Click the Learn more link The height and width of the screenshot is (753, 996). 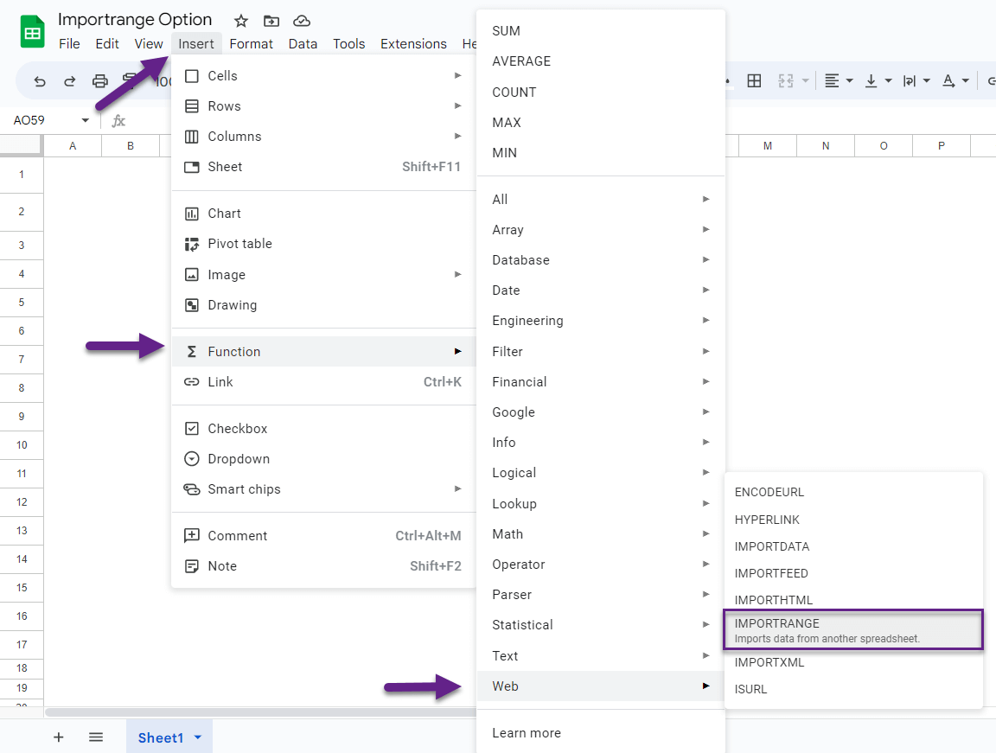click(526, 732)
